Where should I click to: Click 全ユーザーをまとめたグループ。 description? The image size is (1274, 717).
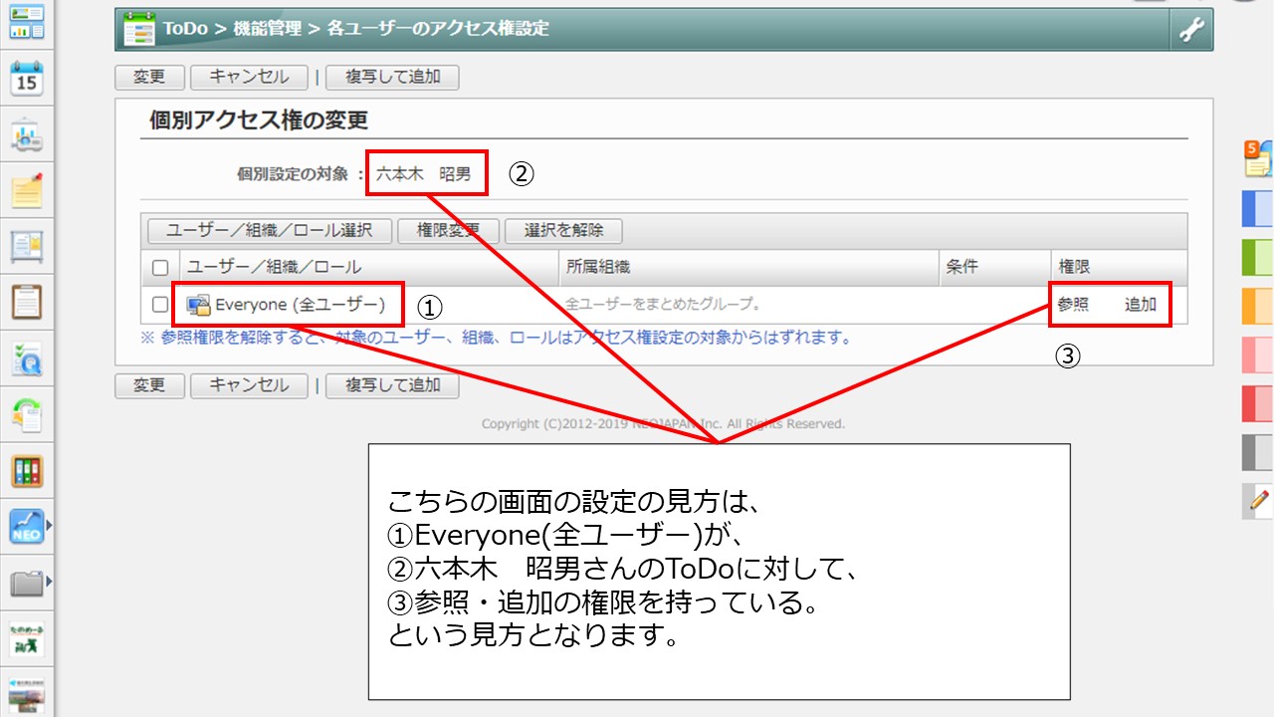click(x=664, y=305)
